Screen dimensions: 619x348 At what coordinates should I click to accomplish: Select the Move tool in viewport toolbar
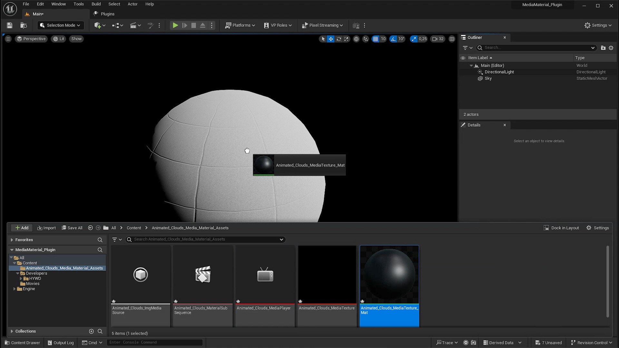pyautogui.click(x=331, y=39)
